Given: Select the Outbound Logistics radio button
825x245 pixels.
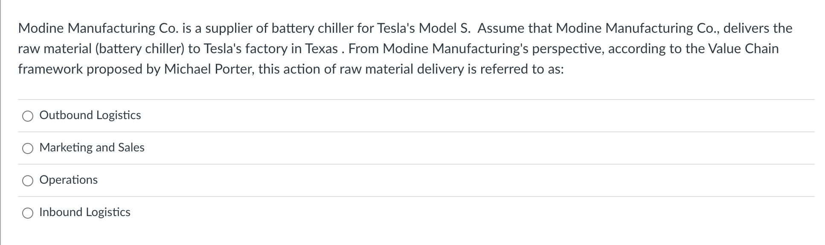Looking at the screenshot, I should [x=28, y=116].
